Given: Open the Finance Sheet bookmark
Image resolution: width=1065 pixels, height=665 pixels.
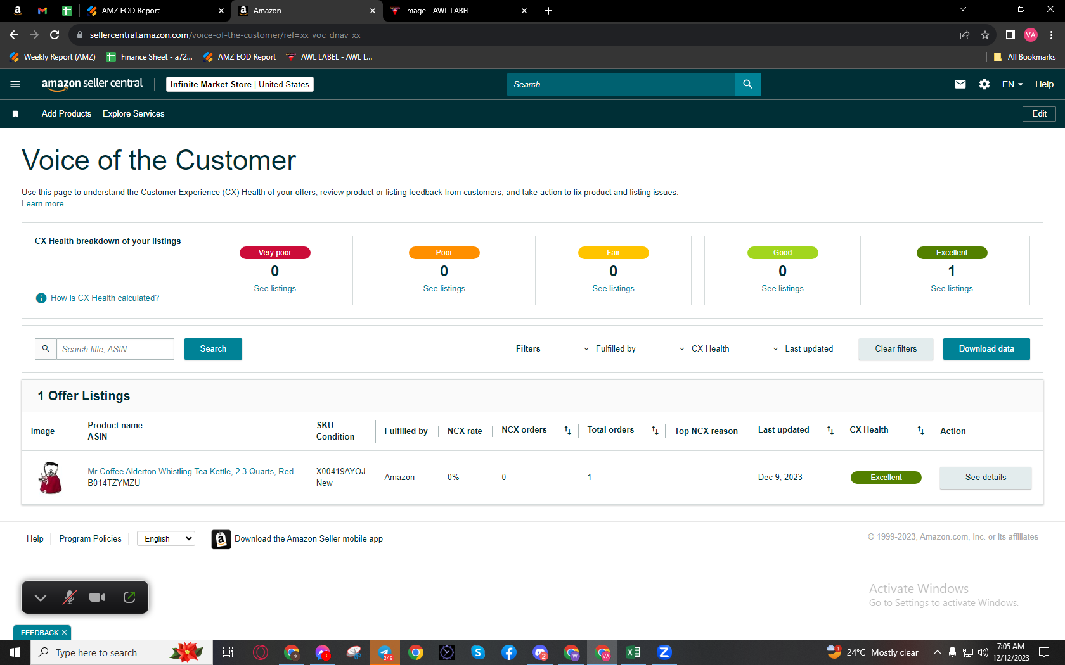Looking at the screenshot, I should (x=149, y=57).
